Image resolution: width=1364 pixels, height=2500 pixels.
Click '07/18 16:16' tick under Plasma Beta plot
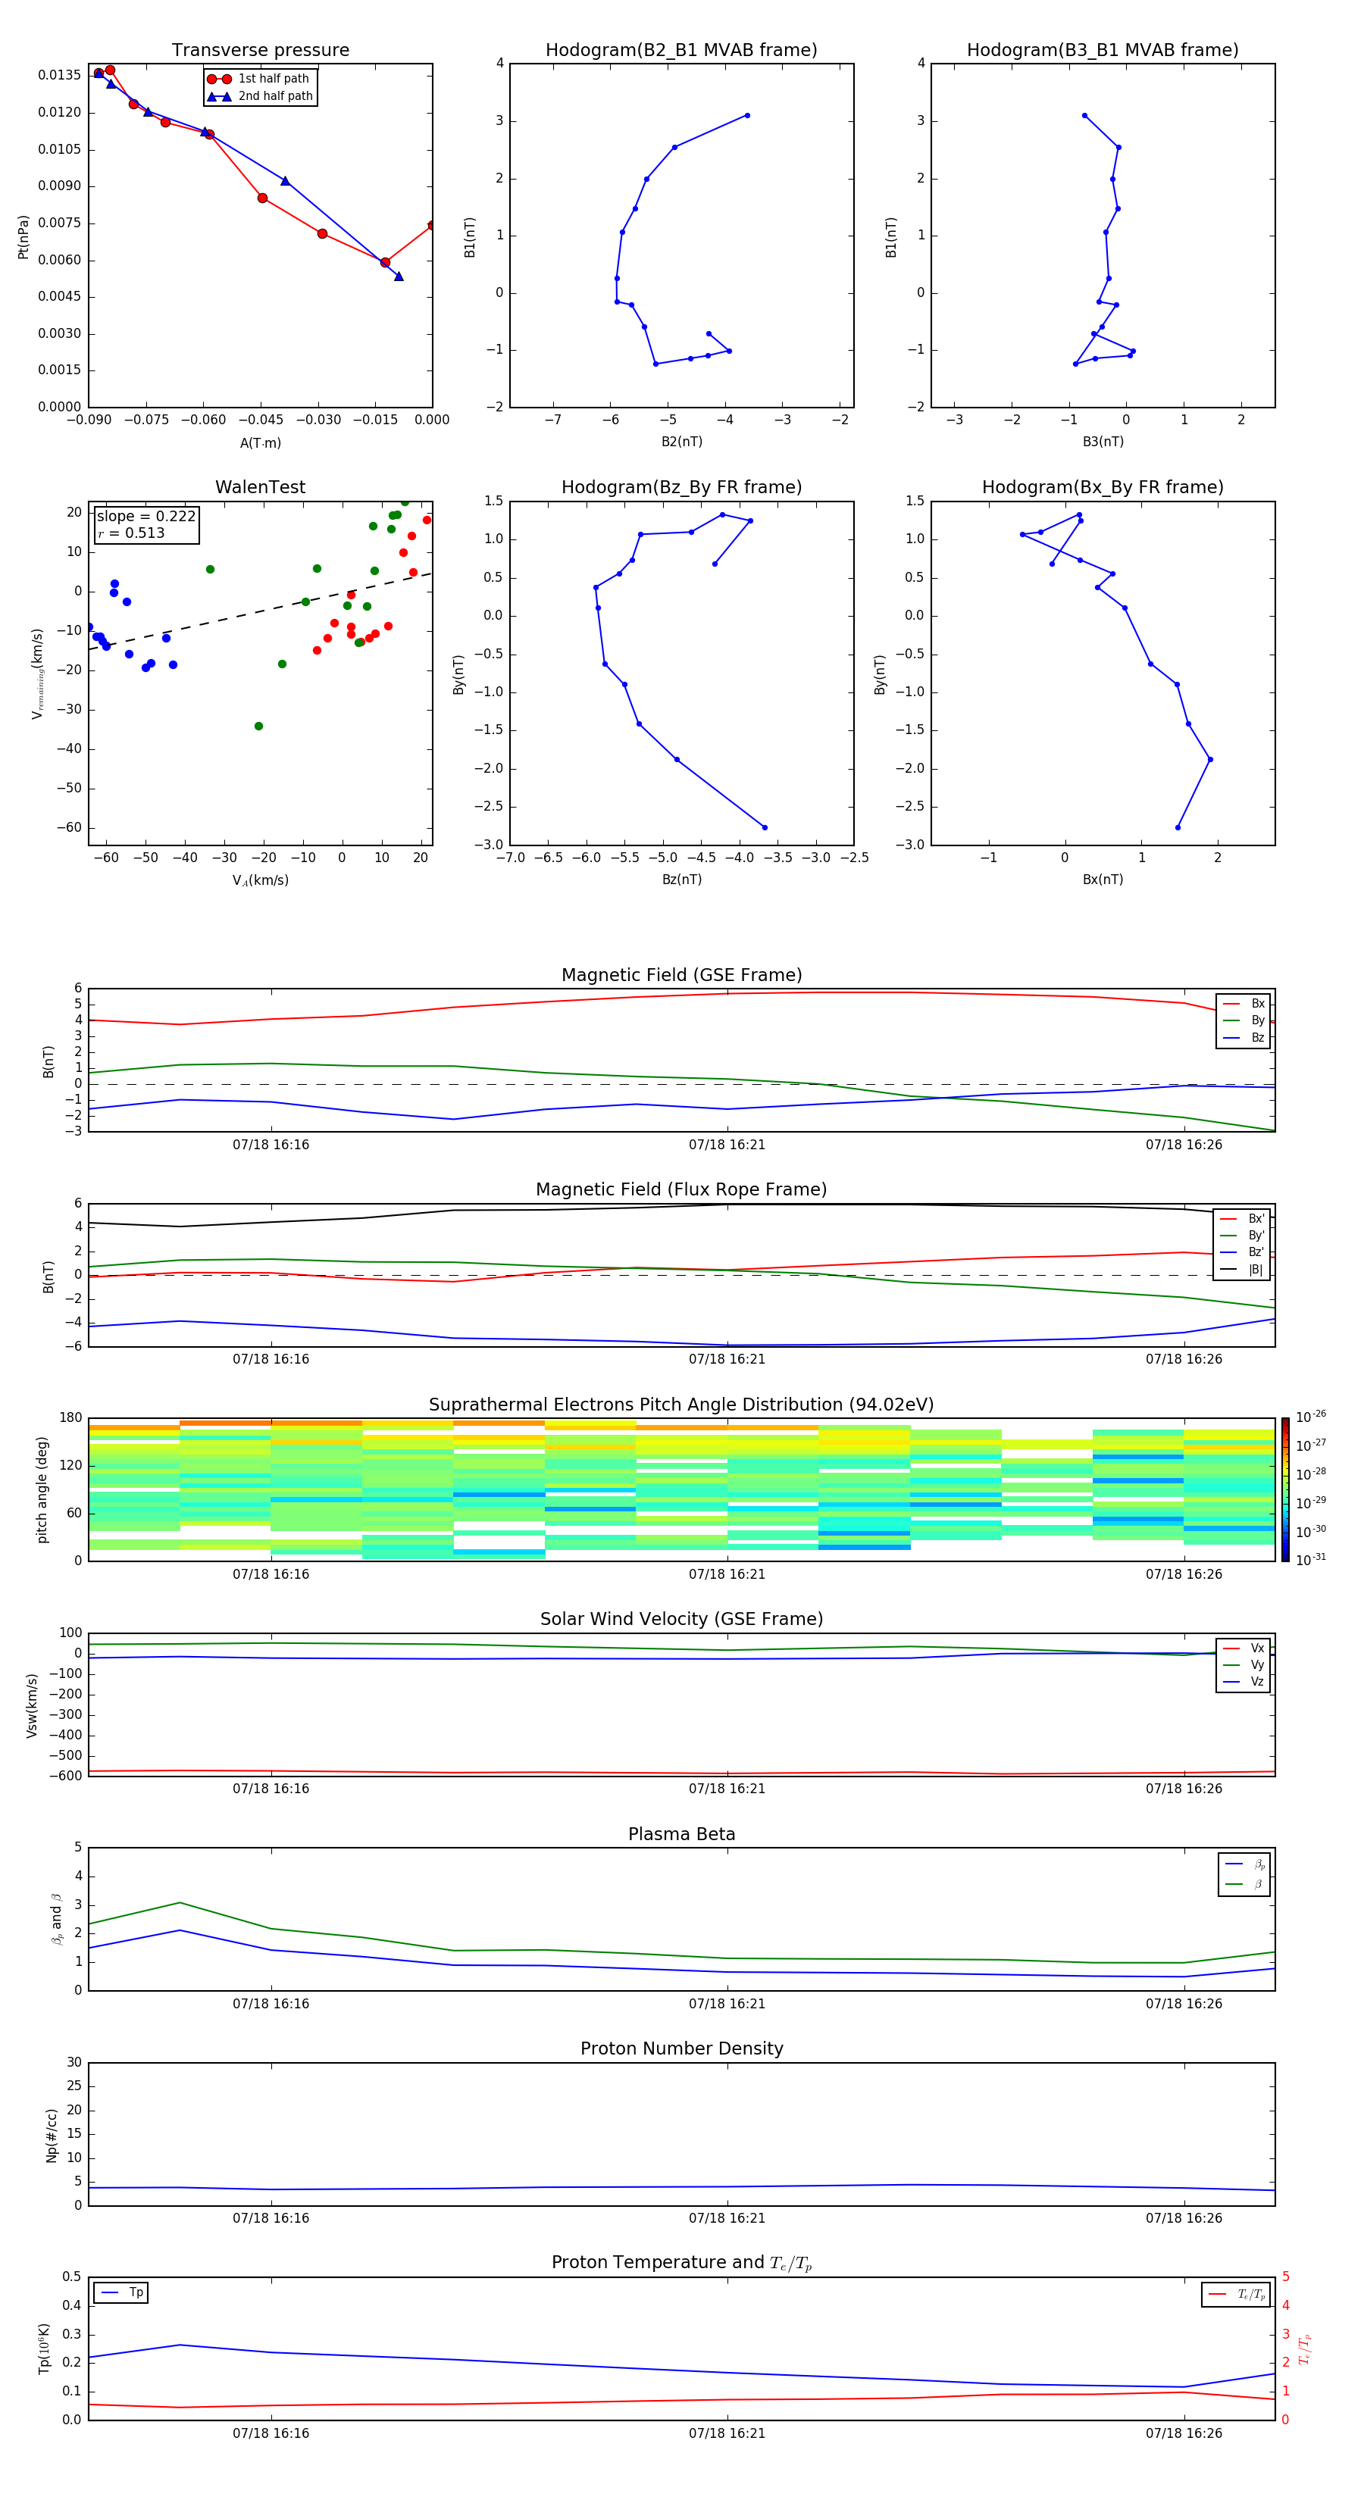[x=271, y=2003]
